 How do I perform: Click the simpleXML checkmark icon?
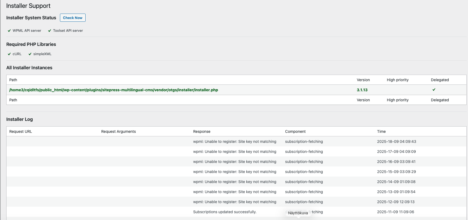pos(30,54)
